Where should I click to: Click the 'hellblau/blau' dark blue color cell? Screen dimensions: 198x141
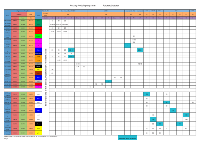pyautogui.click(x=39, y=54)
